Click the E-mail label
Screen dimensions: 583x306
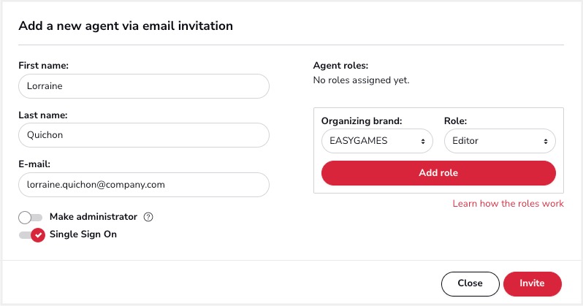pos(34,164)
